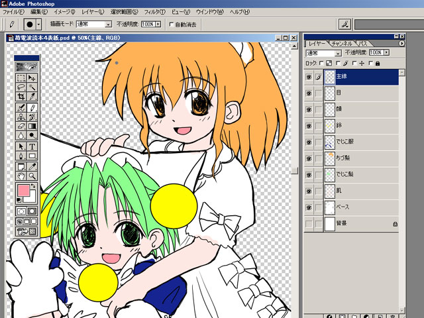Reset to default black and white colors
424x318 pixels.
(x=19, y=200)
